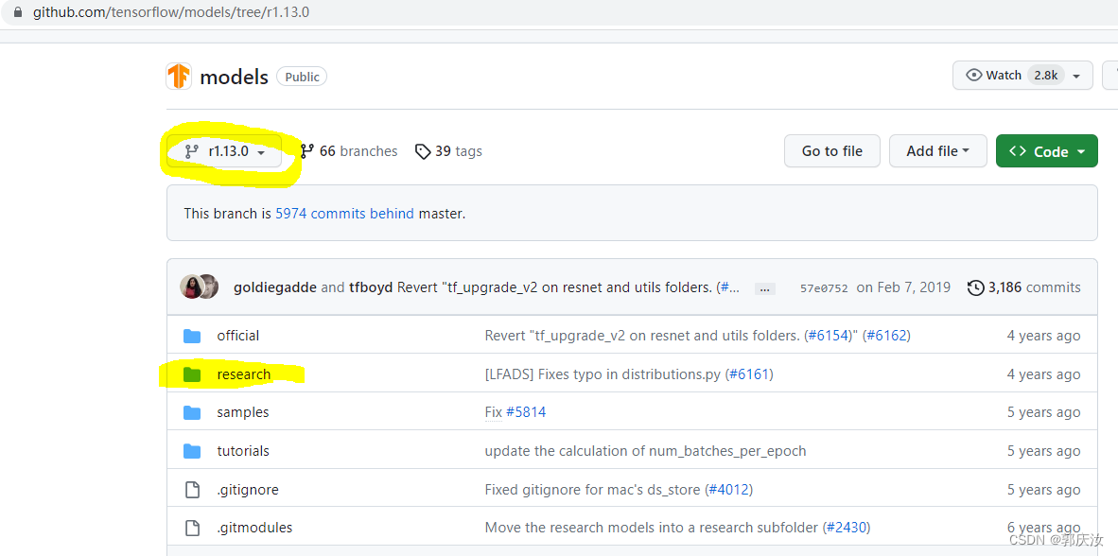Image resolution: width=1118 pixels, height=556 pixels.
Task: Click the 2.8k watchers count
Action: (1046, 76)
